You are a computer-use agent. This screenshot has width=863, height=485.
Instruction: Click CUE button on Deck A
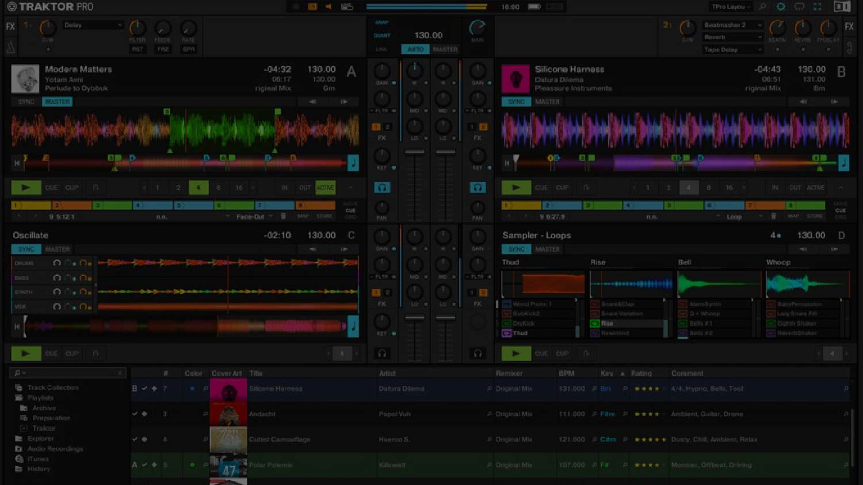[52, 188]
